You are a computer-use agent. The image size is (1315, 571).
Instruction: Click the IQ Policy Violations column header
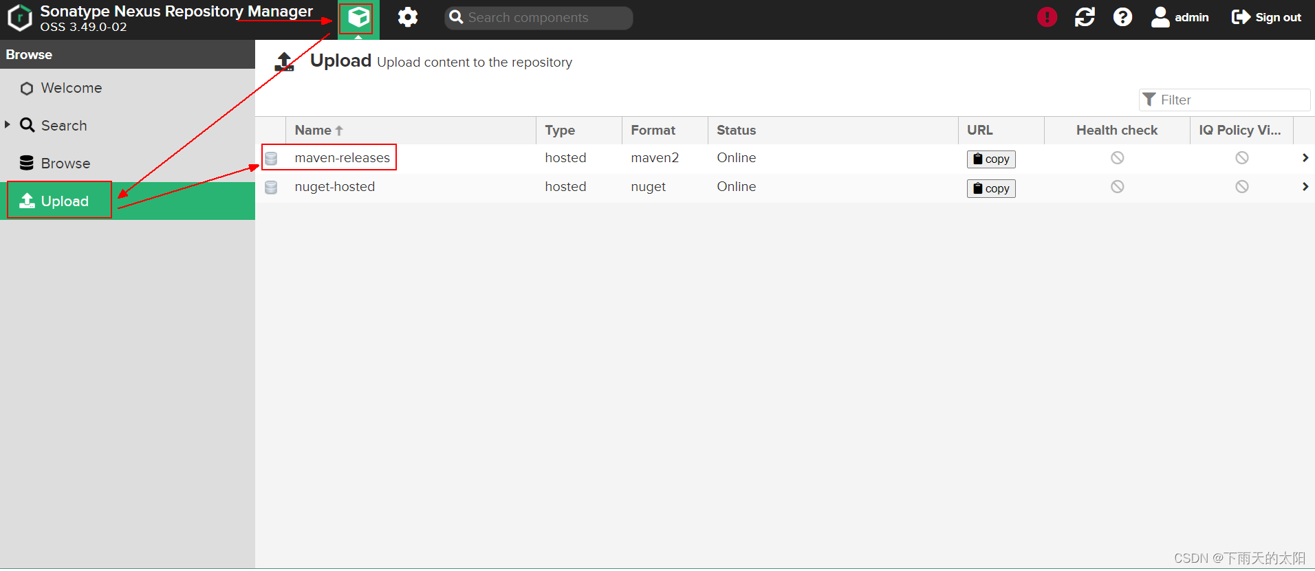point(1241,131)
